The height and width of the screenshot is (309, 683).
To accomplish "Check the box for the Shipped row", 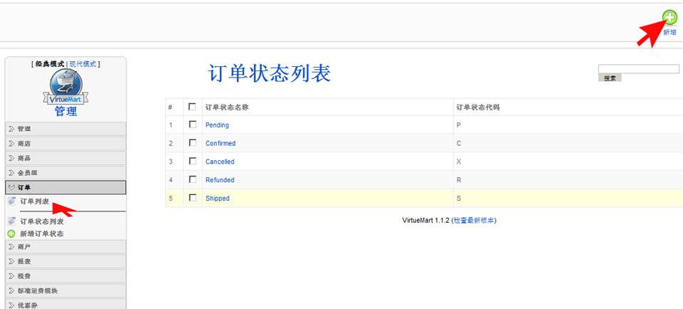I will [x=192, y=198].
